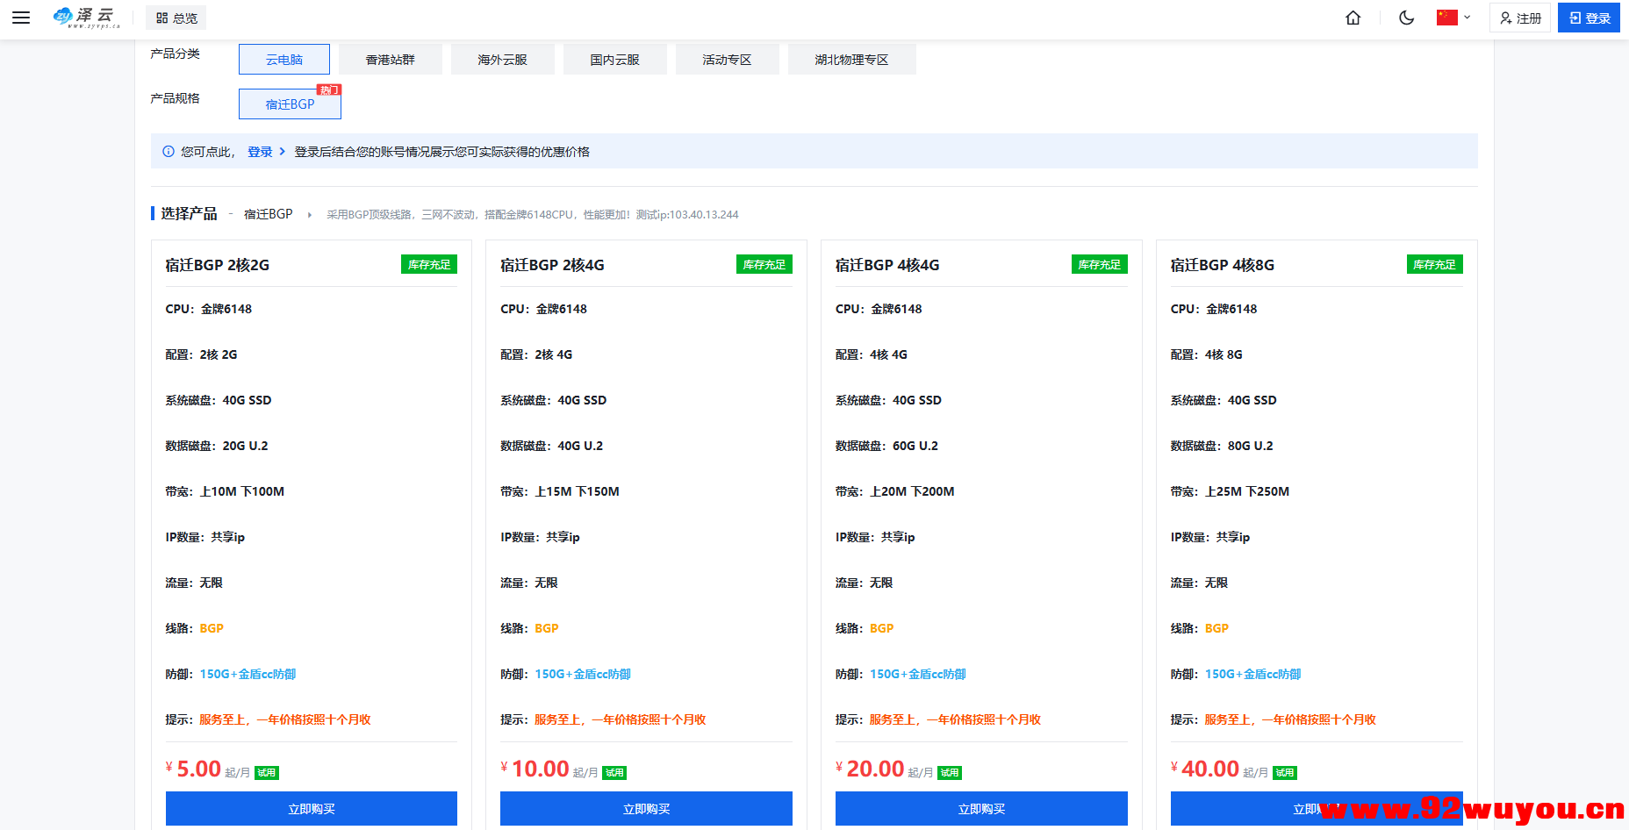This screenshot has width=1629, height=830.
Task: Switch to 国内云服 category
Action: 614,60
